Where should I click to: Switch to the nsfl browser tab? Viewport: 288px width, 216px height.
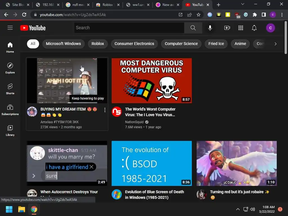point(78,5)
